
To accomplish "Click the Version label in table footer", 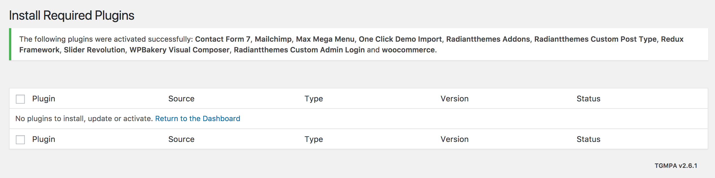I will tap(454, 139).
